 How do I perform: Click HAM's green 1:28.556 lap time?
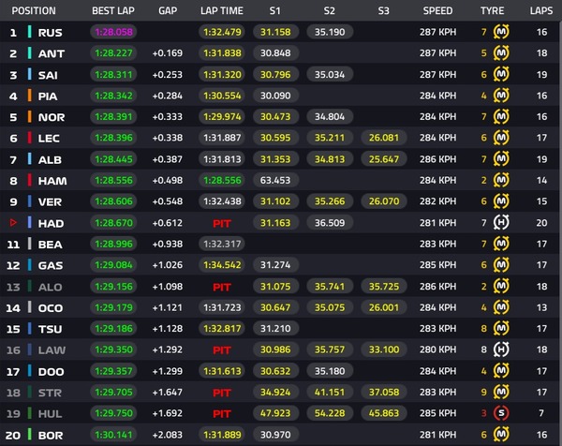point(222,180)
